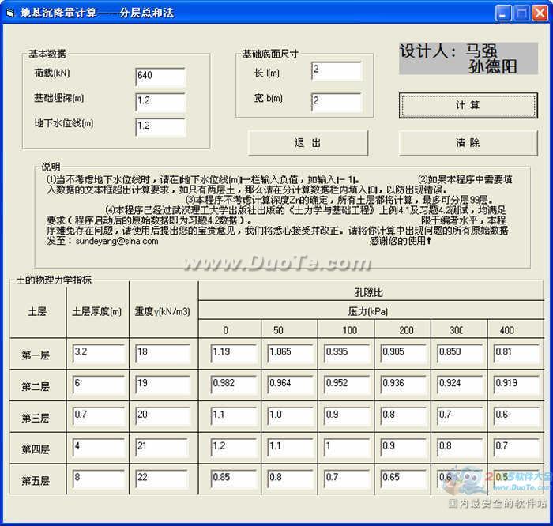Click 第一层 unit weight field showing 18
This screenshot has height=526, width=553.
click(x=163, y=354)
